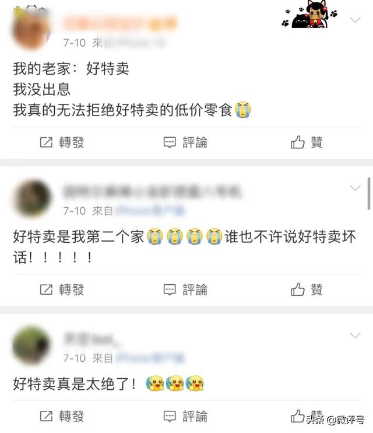
Task: Expand the second post options chevron
Action: point(355,188)
